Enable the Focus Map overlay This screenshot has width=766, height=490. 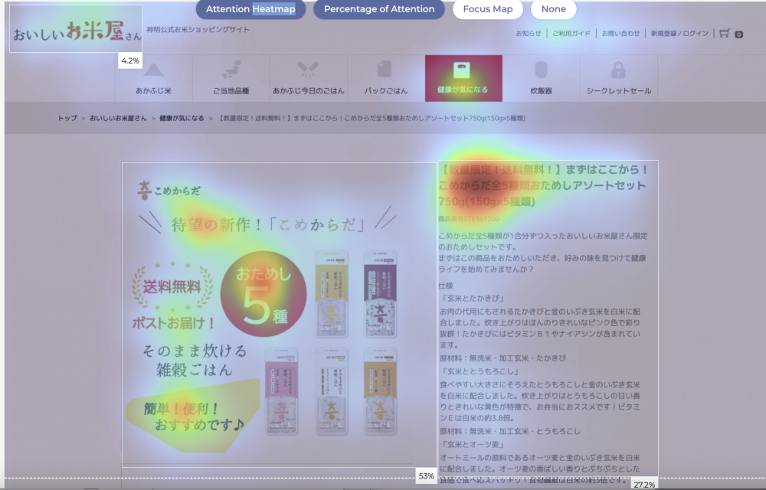click(487, 9)
